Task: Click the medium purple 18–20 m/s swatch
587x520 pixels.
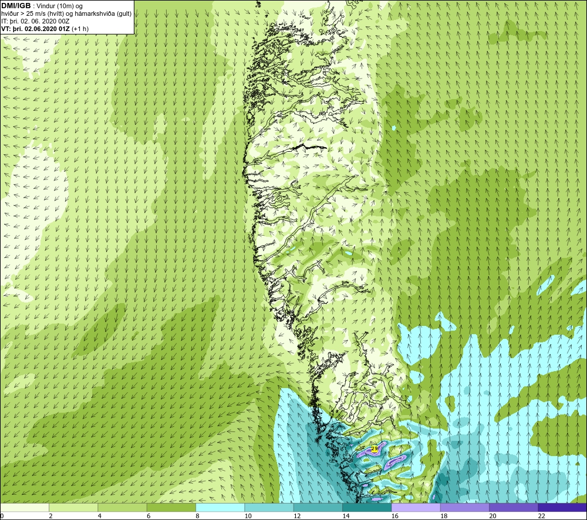Action: (x=464, y=507)
